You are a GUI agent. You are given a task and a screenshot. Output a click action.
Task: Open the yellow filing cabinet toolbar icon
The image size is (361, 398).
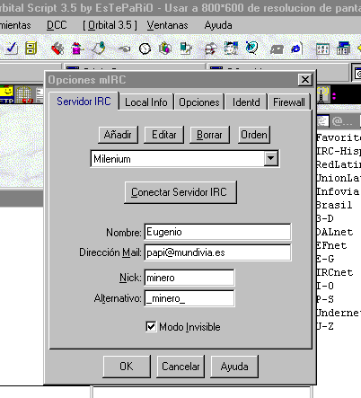(31, 48)
